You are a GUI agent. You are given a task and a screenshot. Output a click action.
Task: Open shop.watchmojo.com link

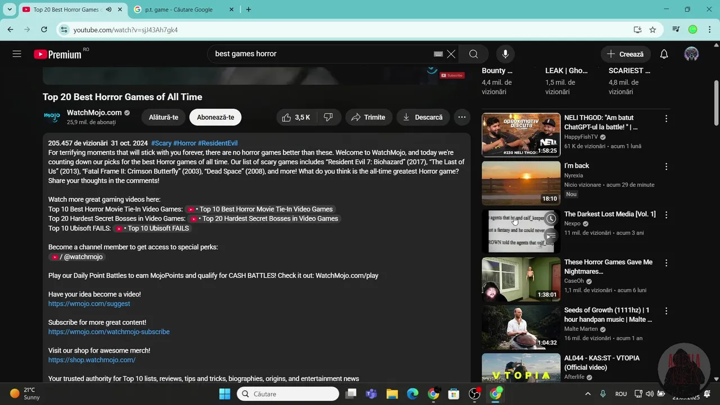pyautogui.click(x=92, y=360)
